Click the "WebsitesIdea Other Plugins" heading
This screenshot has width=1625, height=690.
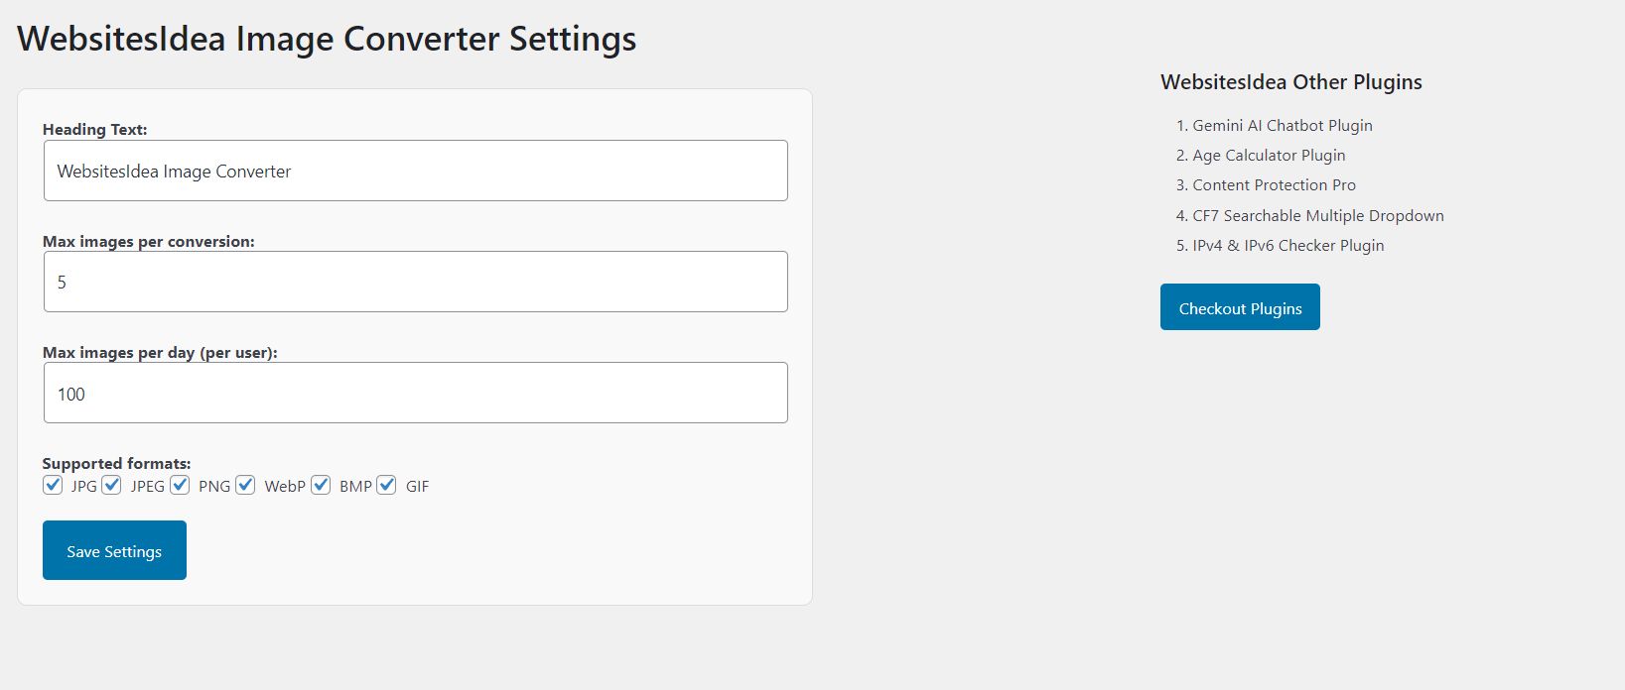pos(1290,82)
